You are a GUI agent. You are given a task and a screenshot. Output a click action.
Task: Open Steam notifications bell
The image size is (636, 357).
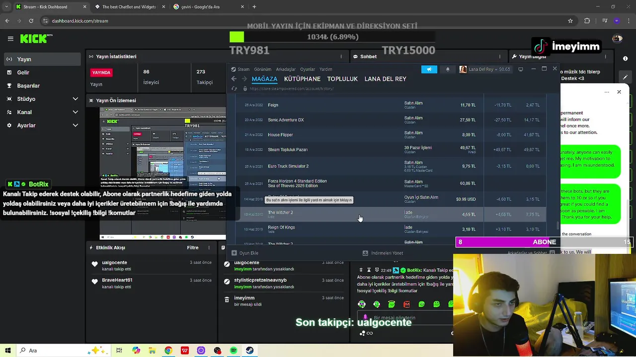(x=448, y=69)
